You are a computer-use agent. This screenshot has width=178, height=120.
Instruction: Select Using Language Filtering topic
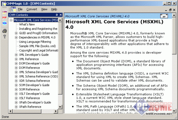pyautogui.click(x=35, y=42)
